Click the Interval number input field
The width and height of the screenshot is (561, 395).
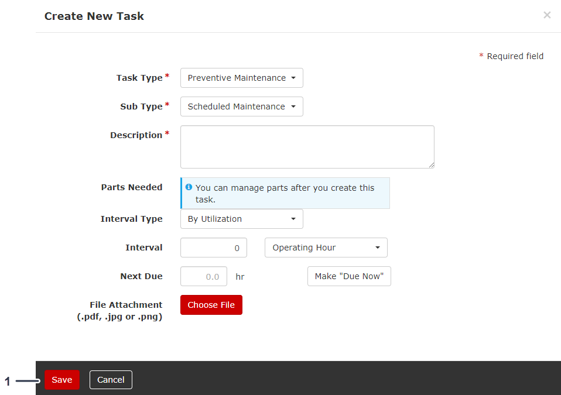213,248
